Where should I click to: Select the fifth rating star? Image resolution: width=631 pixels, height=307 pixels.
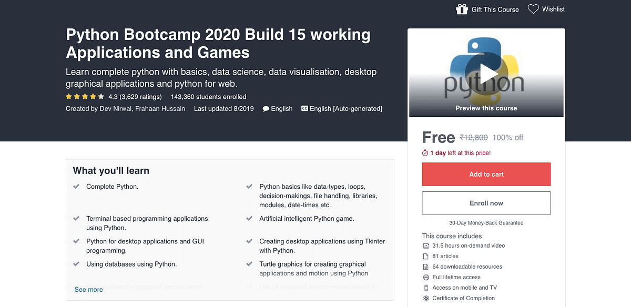click(x=101, y=96)
